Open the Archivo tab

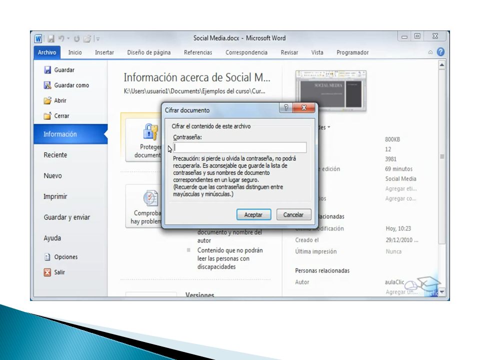point(47,52)
